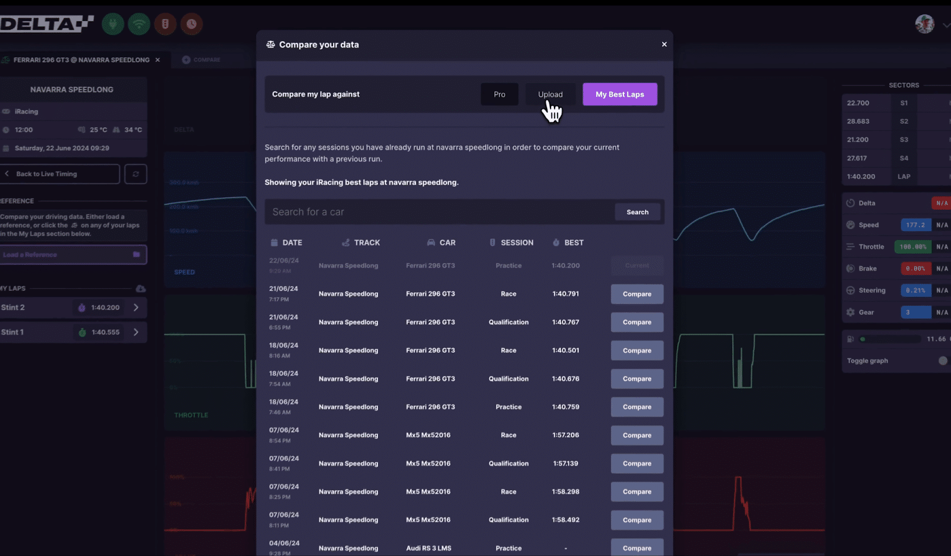Click the green wifi status icon
This screenshot has height=556, width=951.
pyautogui.click(x=139, y=24)
